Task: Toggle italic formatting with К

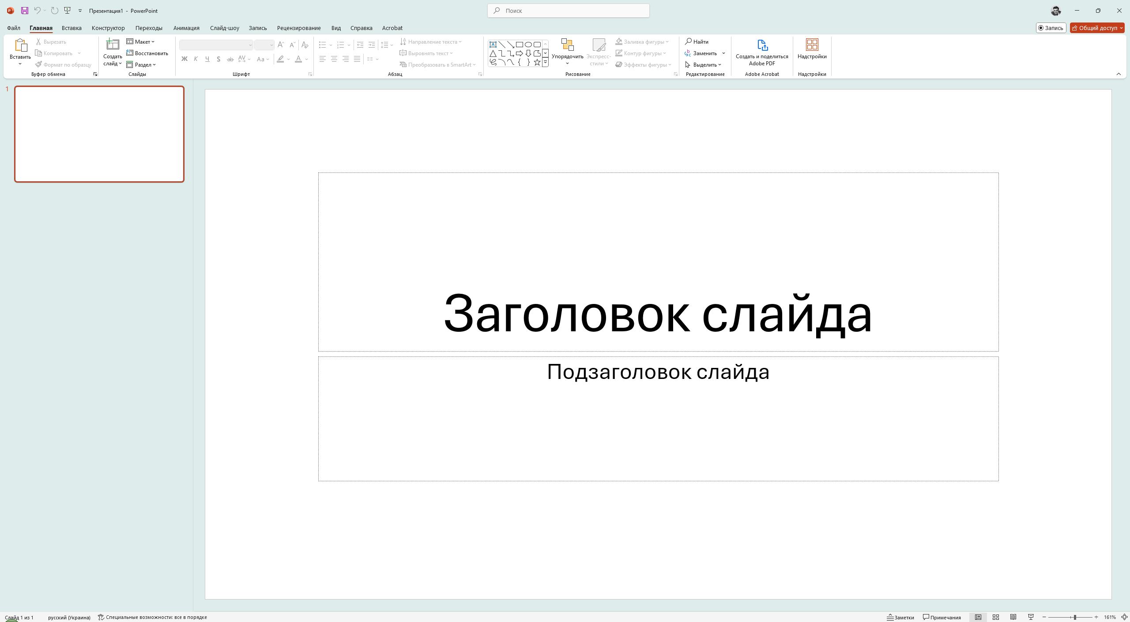Action: pyautogui.click(x=196, y=59)
